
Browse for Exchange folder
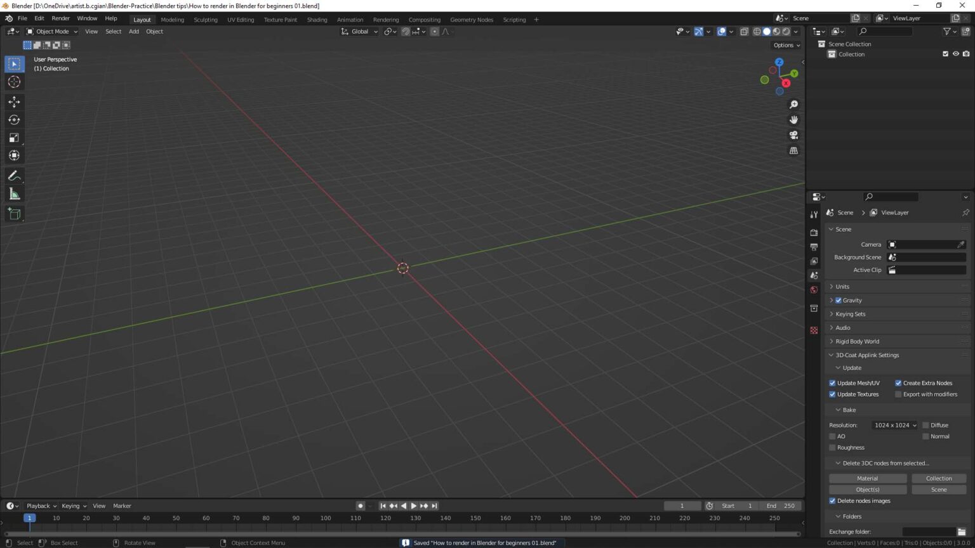pyautogui.click(x=962, y=532)
